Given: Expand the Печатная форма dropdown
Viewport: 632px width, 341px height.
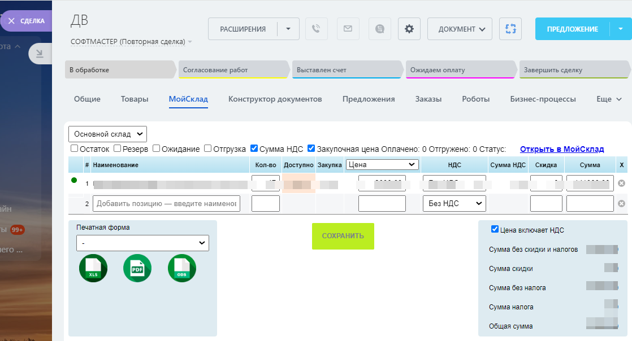Looking at the screenshot, I should tap(142, 243).
